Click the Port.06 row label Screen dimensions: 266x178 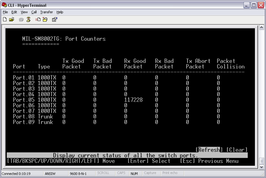[24, 105]
